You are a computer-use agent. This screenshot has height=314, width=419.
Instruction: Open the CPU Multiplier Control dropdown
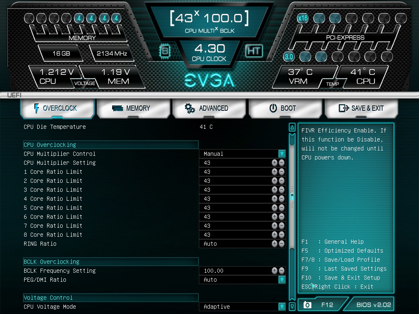tap(282, 154)
